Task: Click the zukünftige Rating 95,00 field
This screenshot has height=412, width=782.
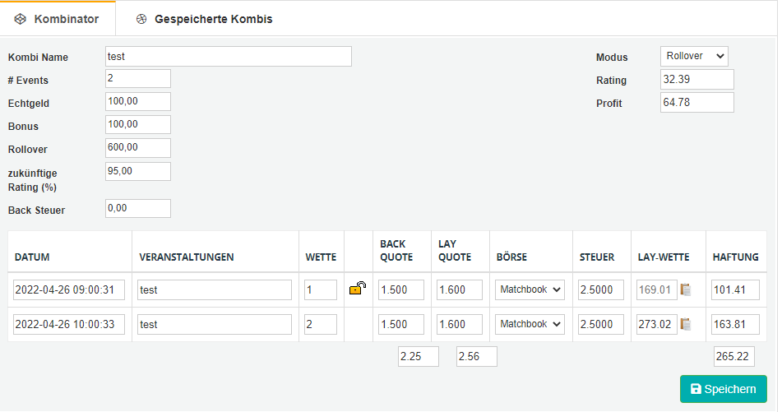Action: pos(138,172)
